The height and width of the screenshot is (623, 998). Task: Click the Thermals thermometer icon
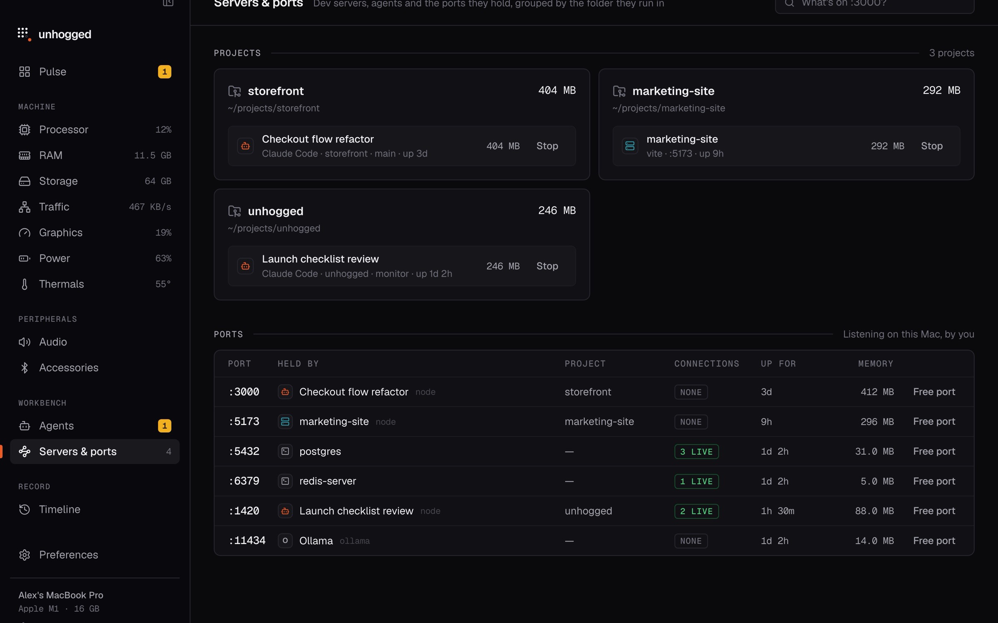[25, 284]
